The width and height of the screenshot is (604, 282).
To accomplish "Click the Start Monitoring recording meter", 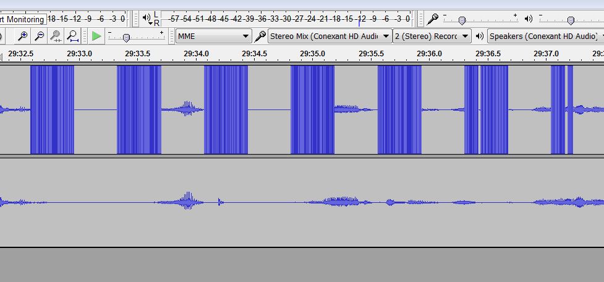I will point(22,19).
